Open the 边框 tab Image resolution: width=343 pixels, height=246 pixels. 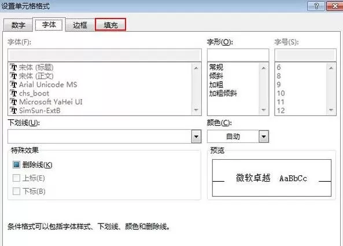(80, 25)
